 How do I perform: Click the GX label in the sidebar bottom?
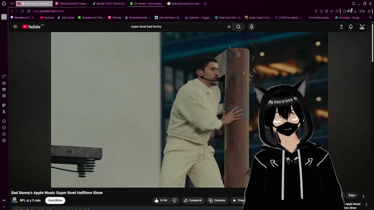(x=4, y=200)
